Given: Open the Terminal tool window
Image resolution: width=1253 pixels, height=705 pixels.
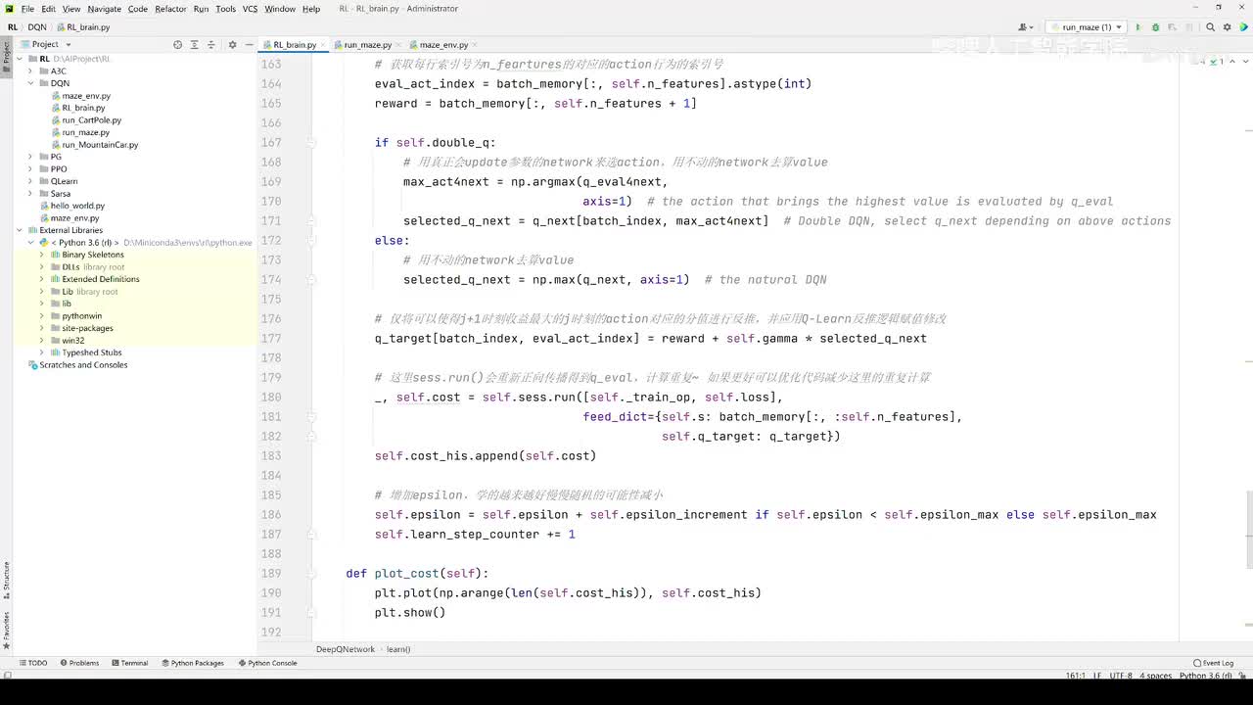Looking at the screenshot, I should point(129,663).
